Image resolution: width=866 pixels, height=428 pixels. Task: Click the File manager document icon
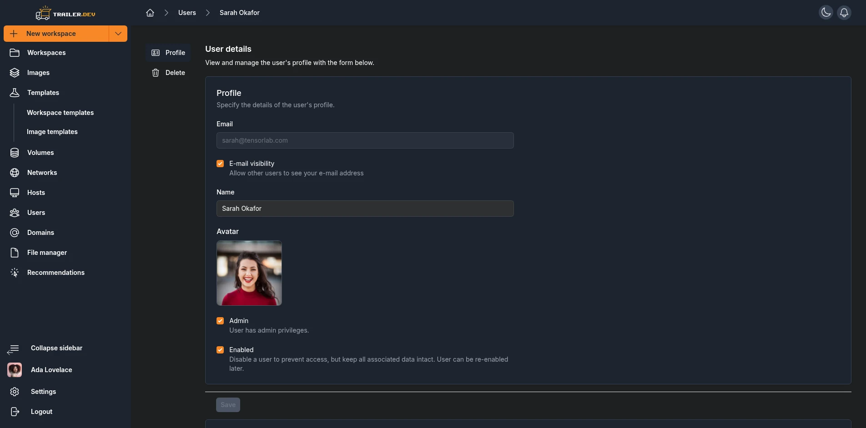(15, 253)
